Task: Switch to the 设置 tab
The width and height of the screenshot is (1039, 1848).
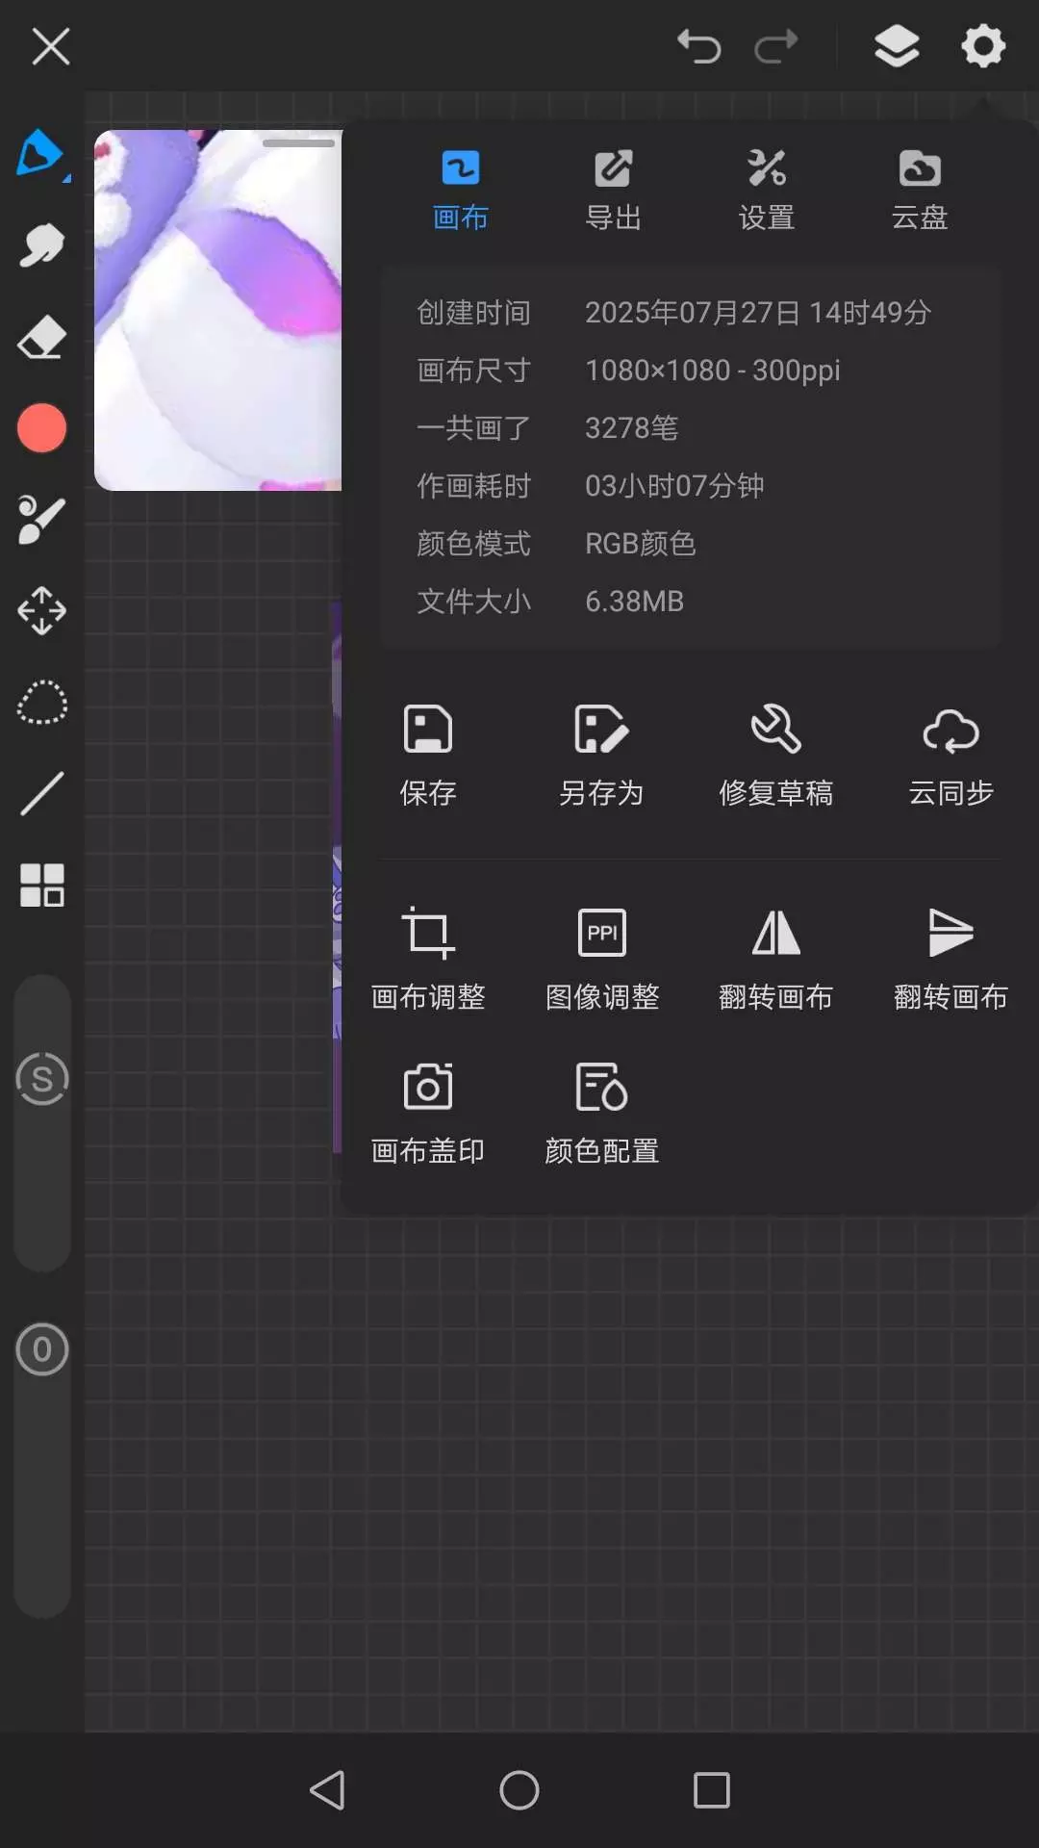Action: [766, 191]
